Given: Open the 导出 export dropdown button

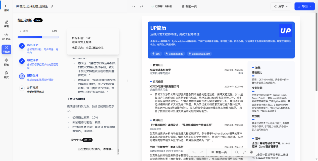Looking at the screenshot, I should pos(304,6).
